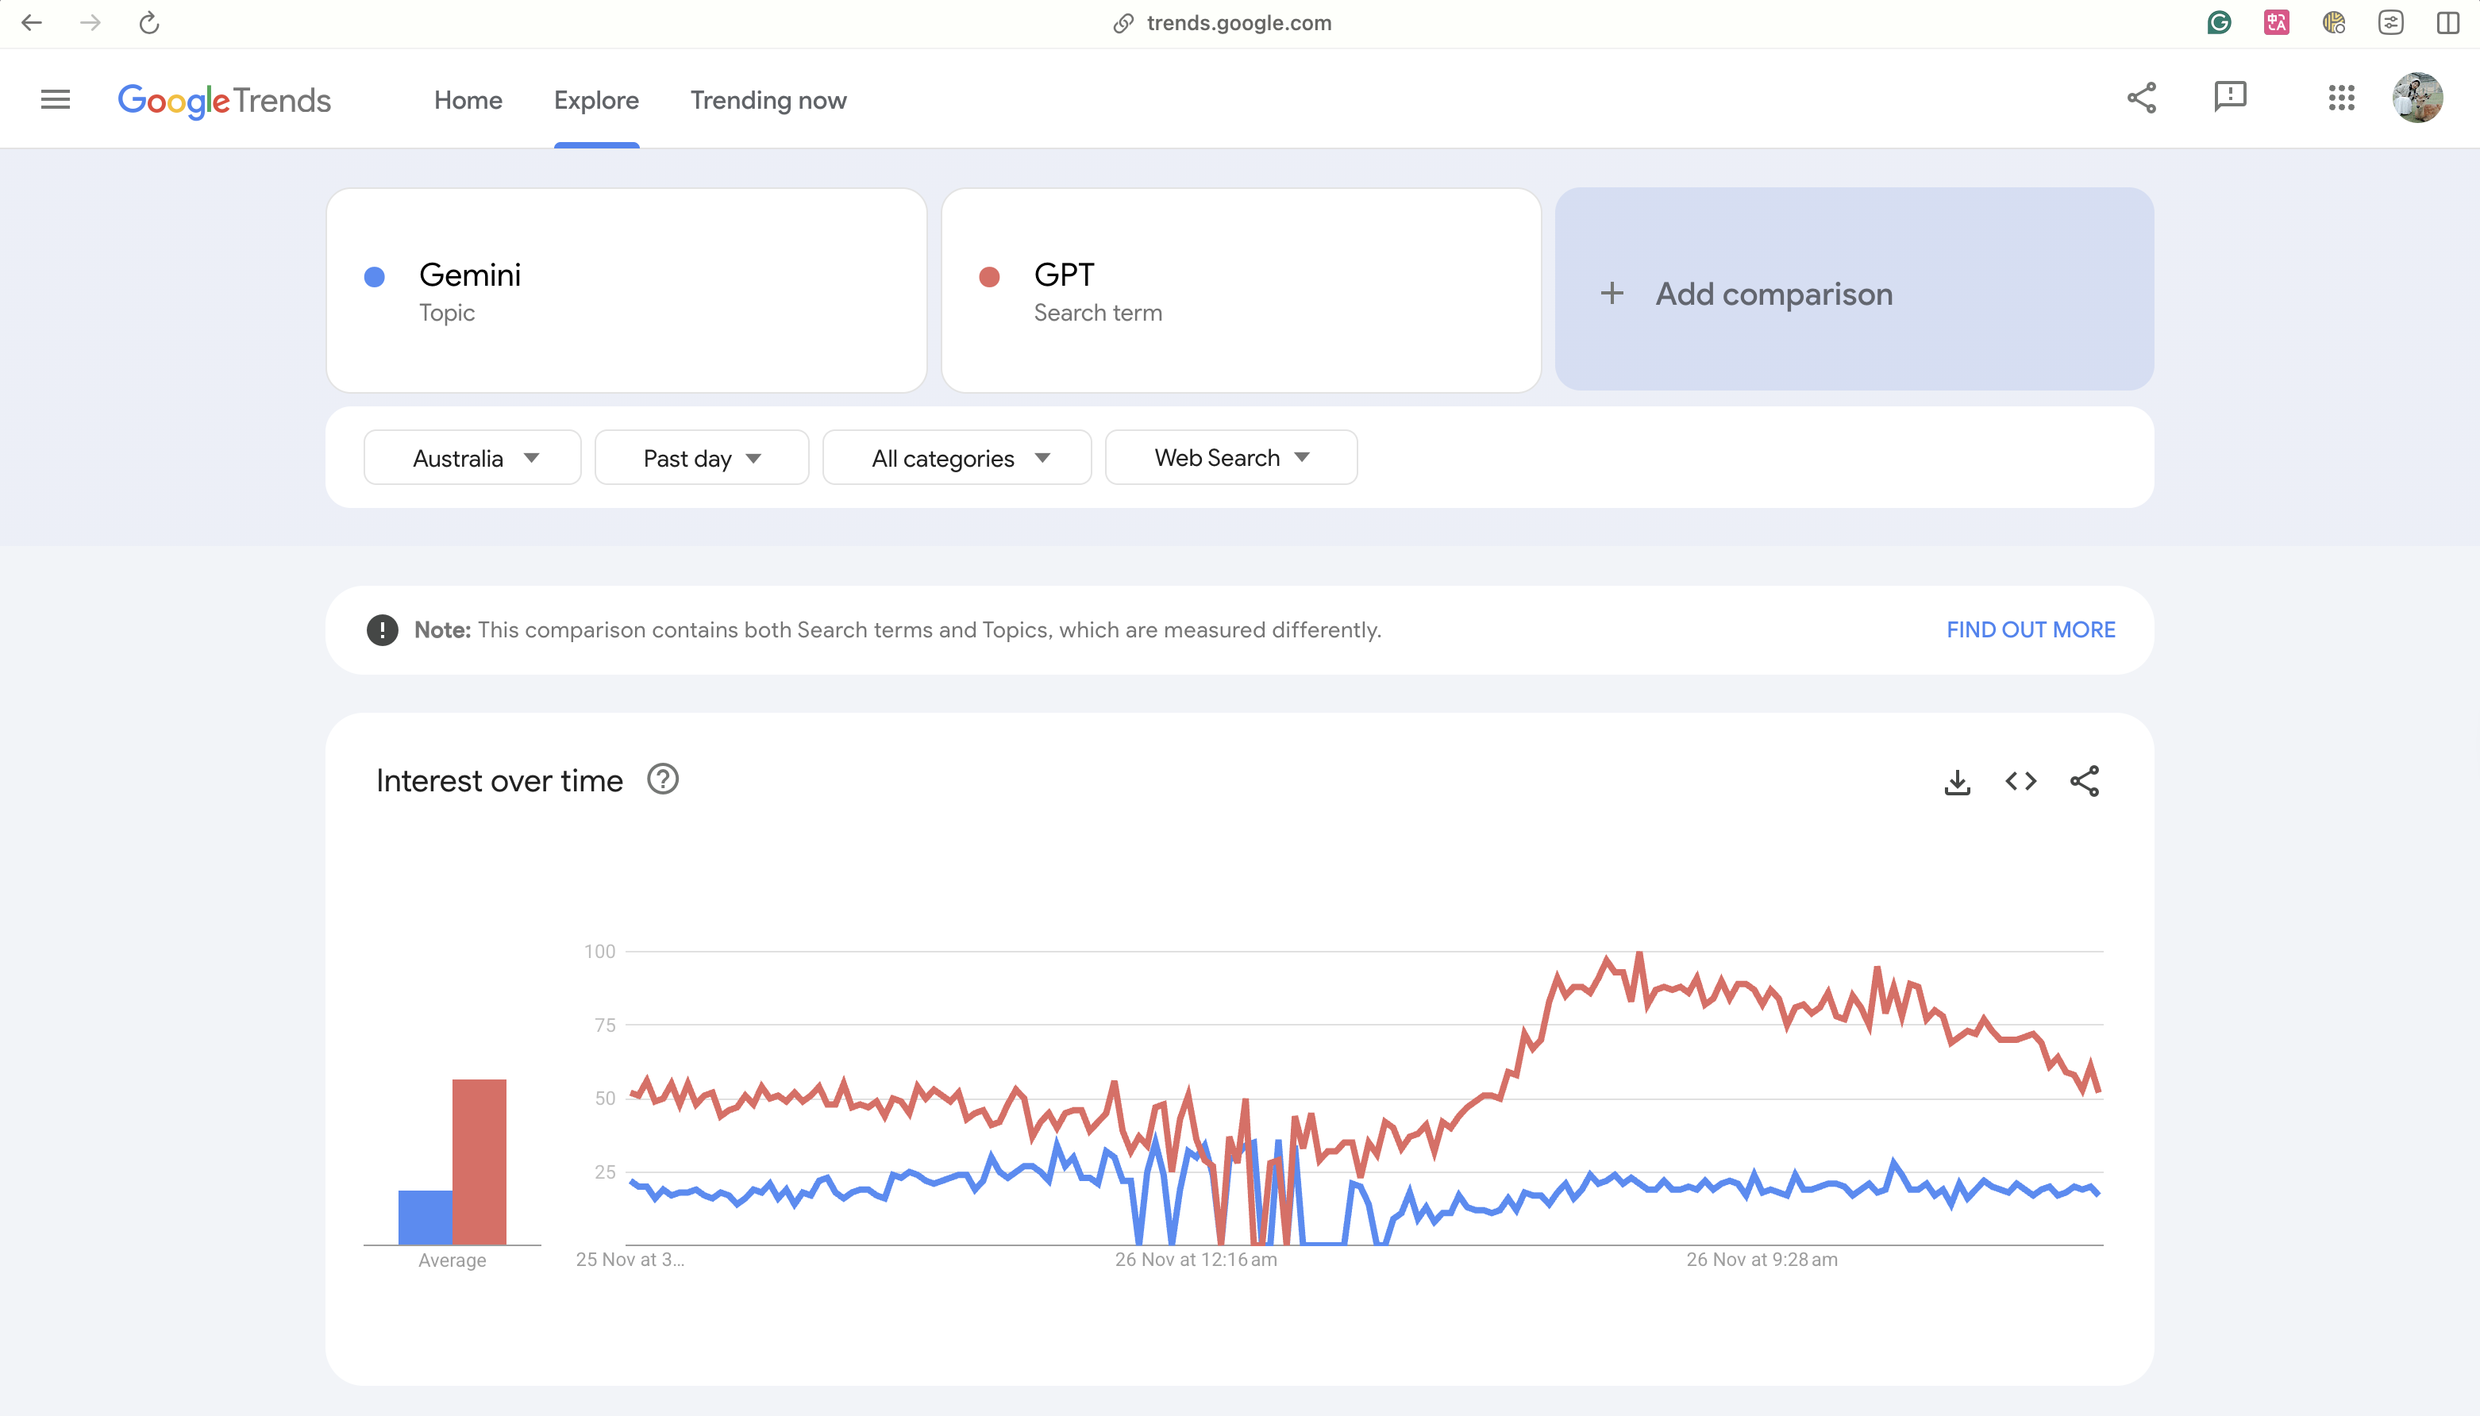
Task: Click the embed code icon on the chart
Action: pos(2021,781)
